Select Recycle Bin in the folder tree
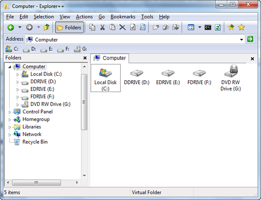The image size is (261, 200). [35, 142]
